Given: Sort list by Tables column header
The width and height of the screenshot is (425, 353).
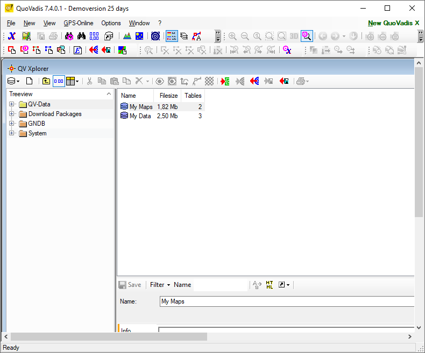Looking at the screenshot, I should click(x=193, y=96).
